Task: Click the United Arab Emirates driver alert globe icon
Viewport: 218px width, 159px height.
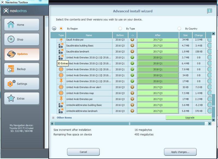Action: [x=61, y=87]
